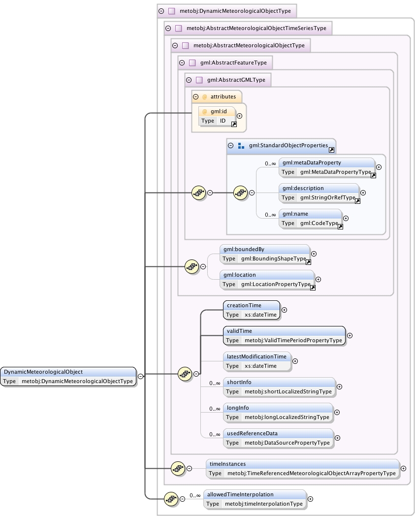Select metobj:longLocalizedStringType type text
The height and width of the screenshot is (516, 415).
coord(287,417)
